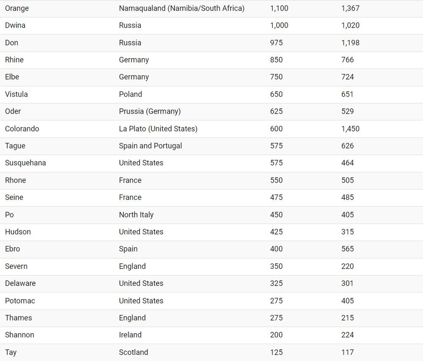Click the "Orange" river name cell
The image size is (423, 364).
click(x=17, y=8)
